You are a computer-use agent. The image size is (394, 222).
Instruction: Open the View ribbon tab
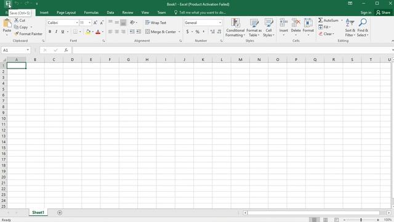(145, 12)
